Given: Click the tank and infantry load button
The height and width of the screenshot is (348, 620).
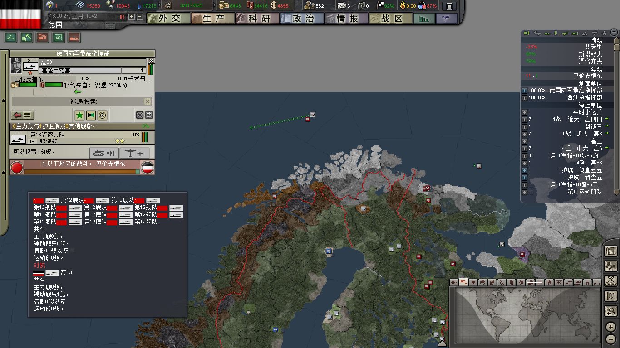Looking at the screenshot, I should pyautogui.click(x=104, y=153).
